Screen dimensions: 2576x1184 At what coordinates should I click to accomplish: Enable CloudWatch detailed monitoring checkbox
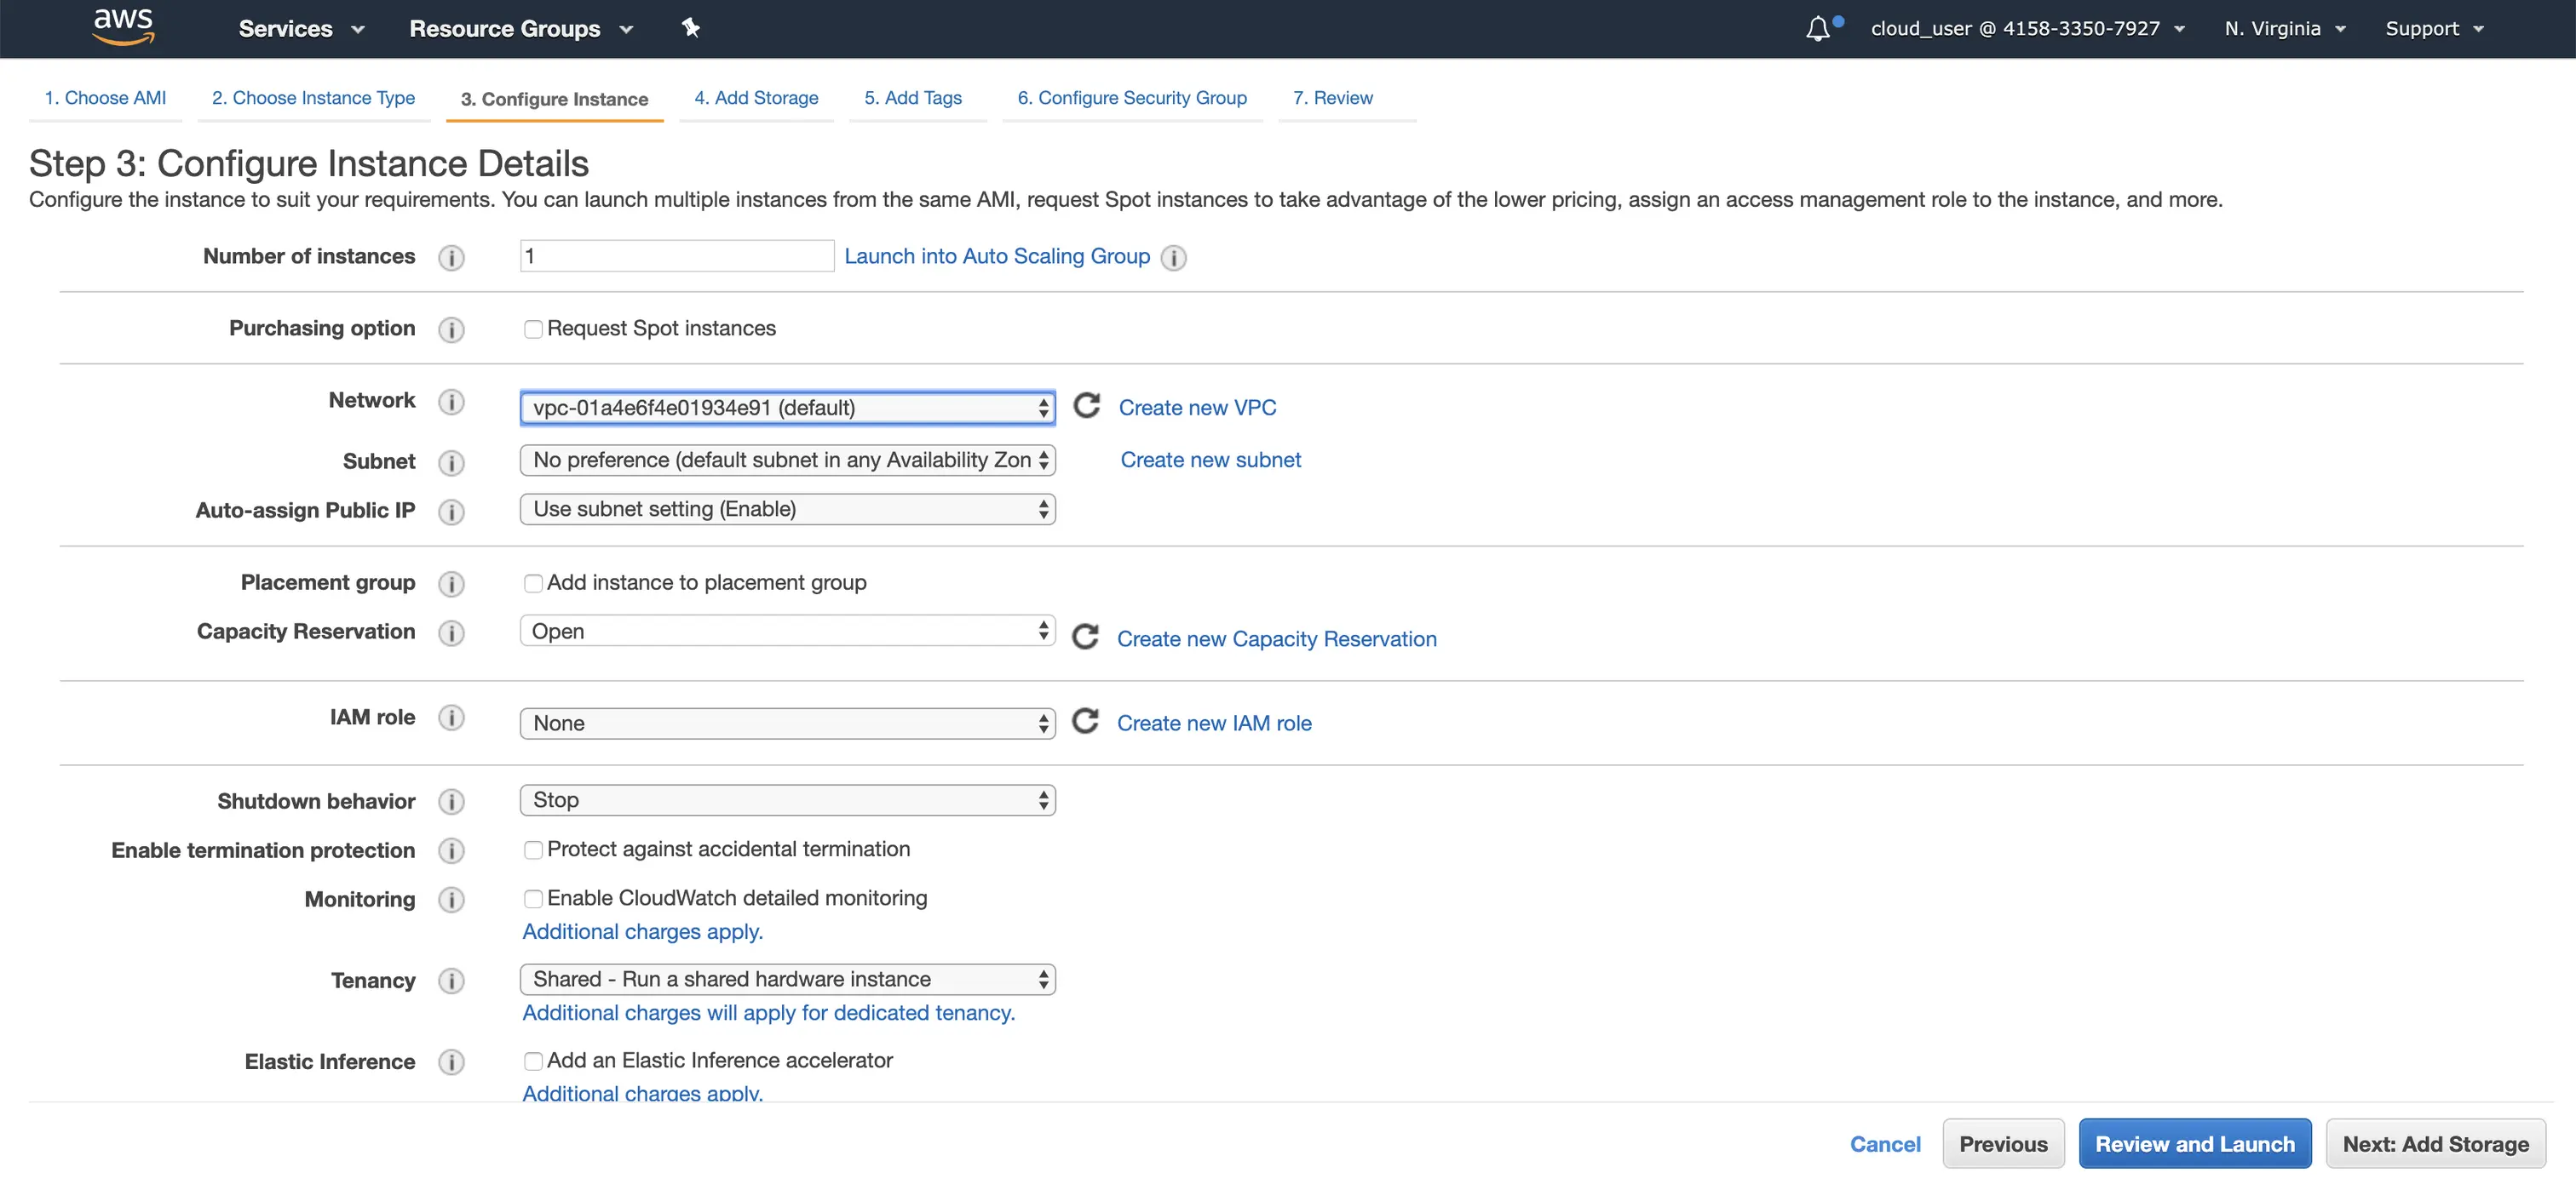[x=533, y=898]
